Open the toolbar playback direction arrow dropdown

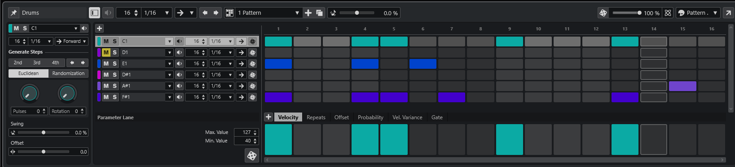(192, 13)
